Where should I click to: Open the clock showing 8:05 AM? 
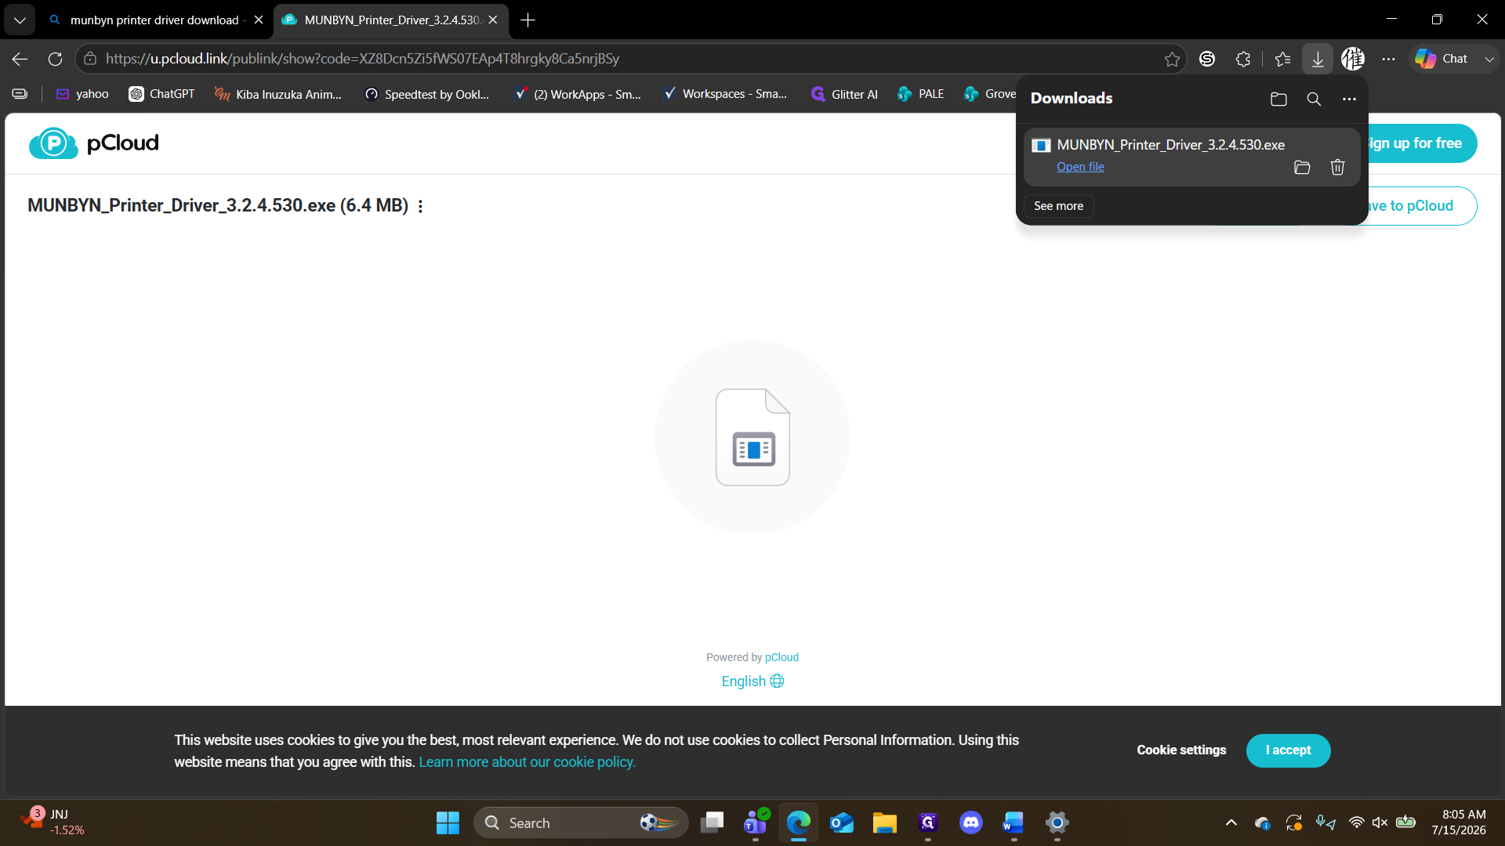(1459, 822)
